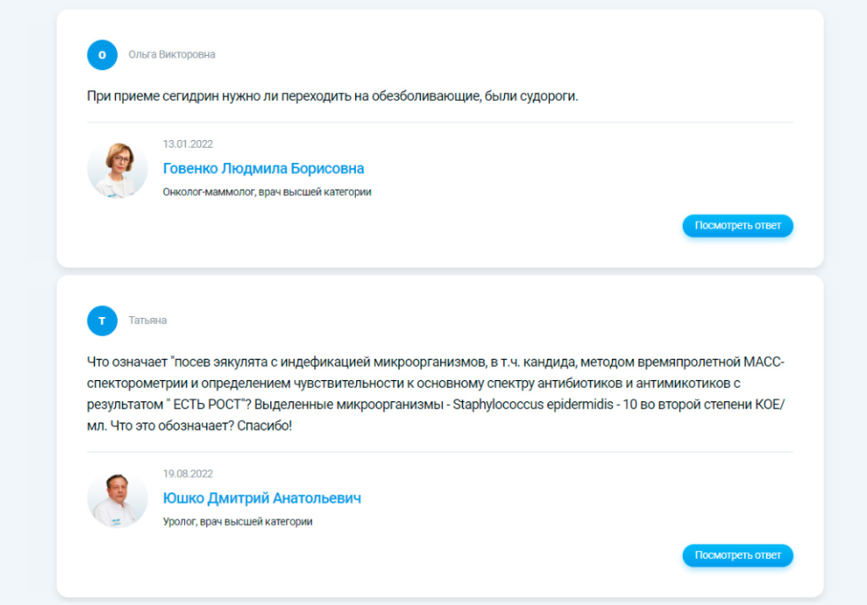
Task: View the answer to Ольга Викторовна's question
Action: (x=737, y=226)
